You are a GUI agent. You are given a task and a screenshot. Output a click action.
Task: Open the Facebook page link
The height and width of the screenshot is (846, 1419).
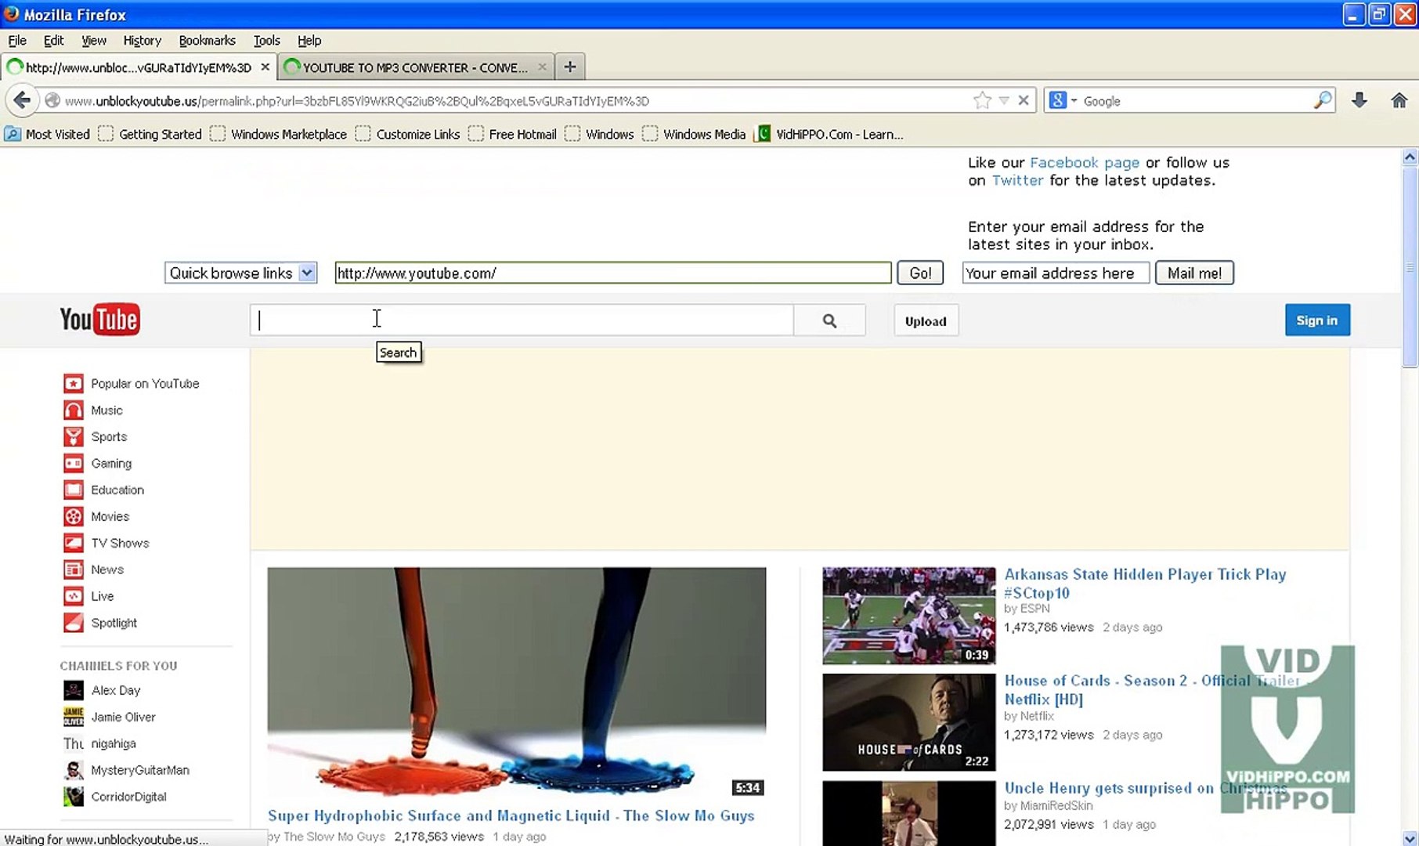click(1085, 162)
